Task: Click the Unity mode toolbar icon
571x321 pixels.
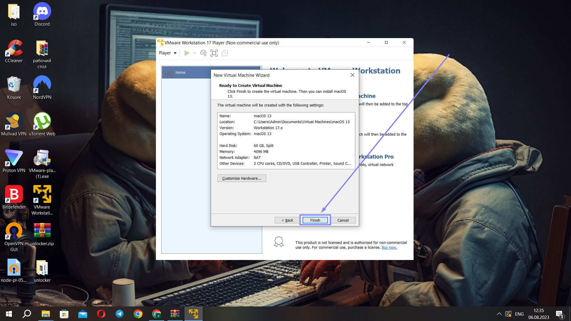Action: pyautogui.click(x=225, y=53)
